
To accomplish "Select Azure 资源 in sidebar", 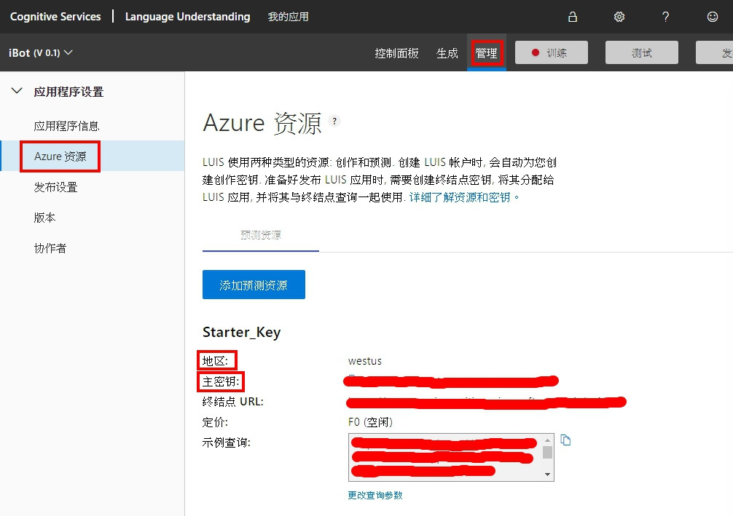I will pos(93,156).
